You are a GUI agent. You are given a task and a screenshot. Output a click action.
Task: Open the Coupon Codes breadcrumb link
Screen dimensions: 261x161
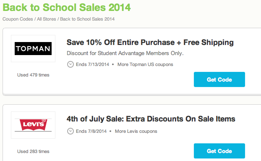click(x=18, y=19)
